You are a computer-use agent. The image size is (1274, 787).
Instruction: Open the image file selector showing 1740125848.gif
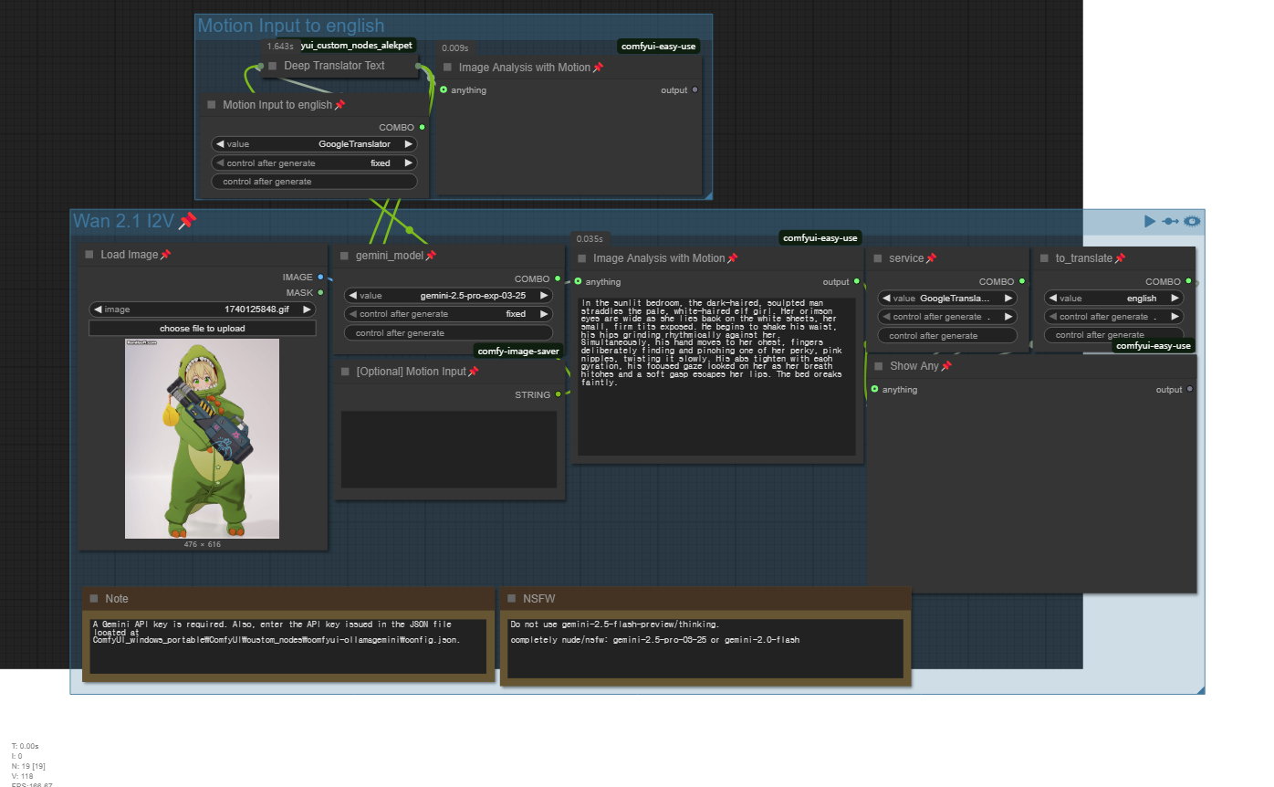pyautogui.click(x=202, y=310)
